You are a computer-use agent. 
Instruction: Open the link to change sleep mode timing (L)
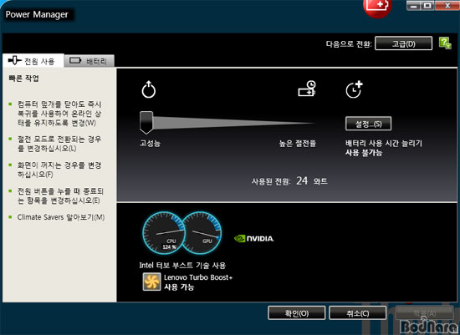[59, 144]
